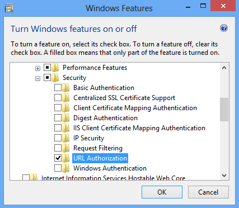Click the Cancel button
Viewport: 239px width, 208px height.
click(x=208, y=192)
